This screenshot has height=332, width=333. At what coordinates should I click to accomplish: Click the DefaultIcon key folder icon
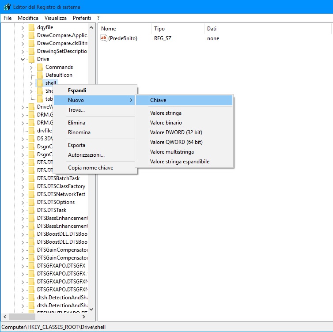[x=39, y=75]
